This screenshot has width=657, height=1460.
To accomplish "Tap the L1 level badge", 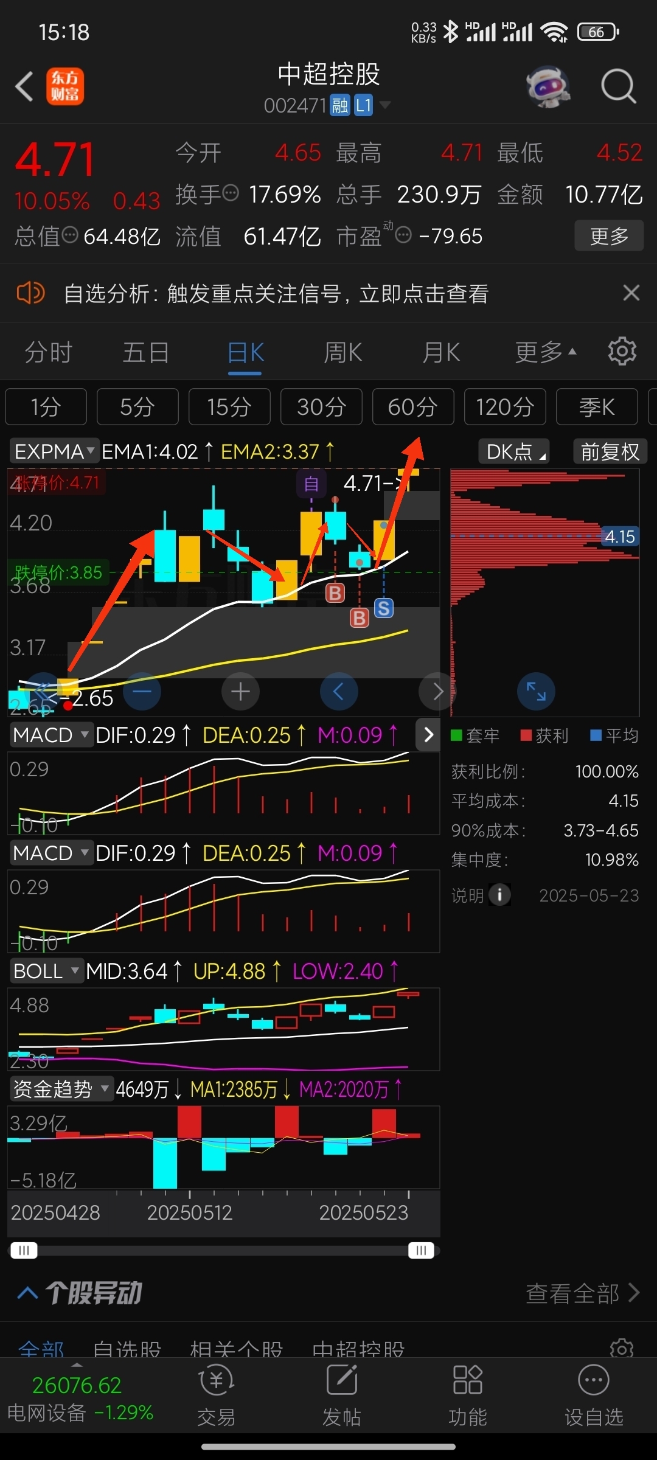I will (x=363, y=105).
